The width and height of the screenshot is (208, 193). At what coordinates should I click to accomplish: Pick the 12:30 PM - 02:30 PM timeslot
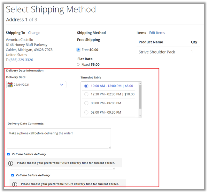click(86, 94)
